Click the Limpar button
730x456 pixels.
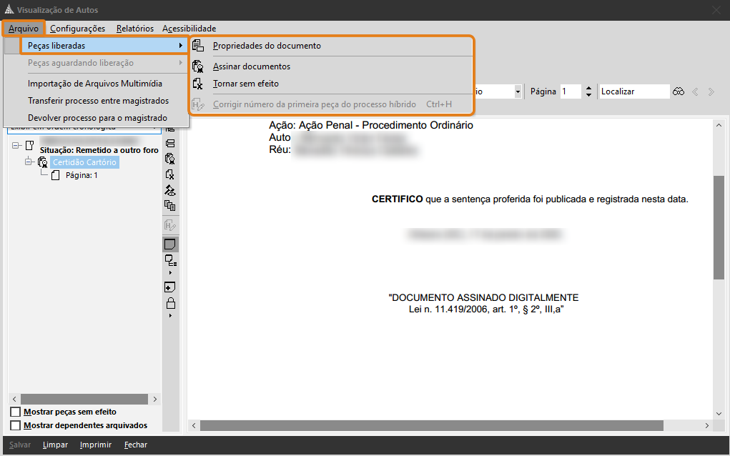pos(55,445)
